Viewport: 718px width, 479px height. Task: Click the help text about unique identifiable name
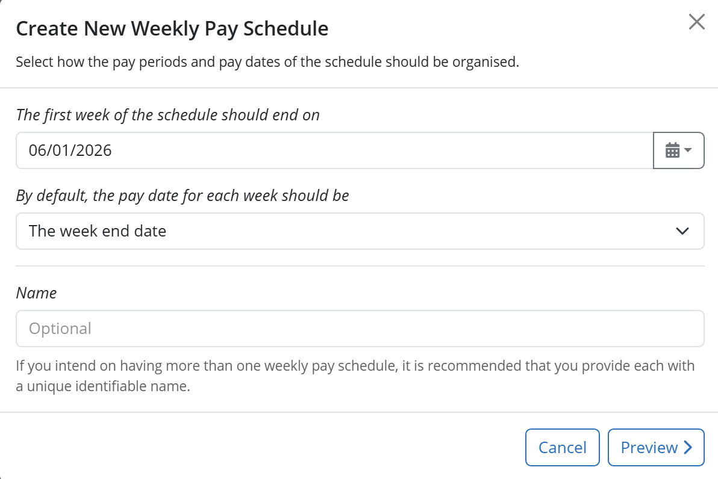click(355, 375)
